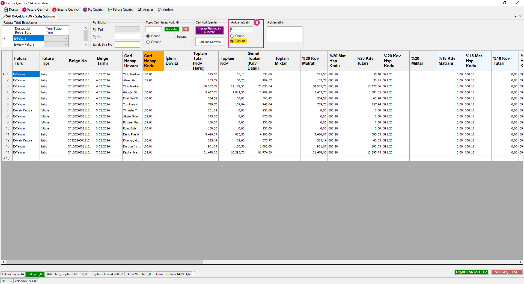The height and width of the screenshot is (284, 524).
Task: Select the Üzerine radio option
Action: click(x=148, y=42)
